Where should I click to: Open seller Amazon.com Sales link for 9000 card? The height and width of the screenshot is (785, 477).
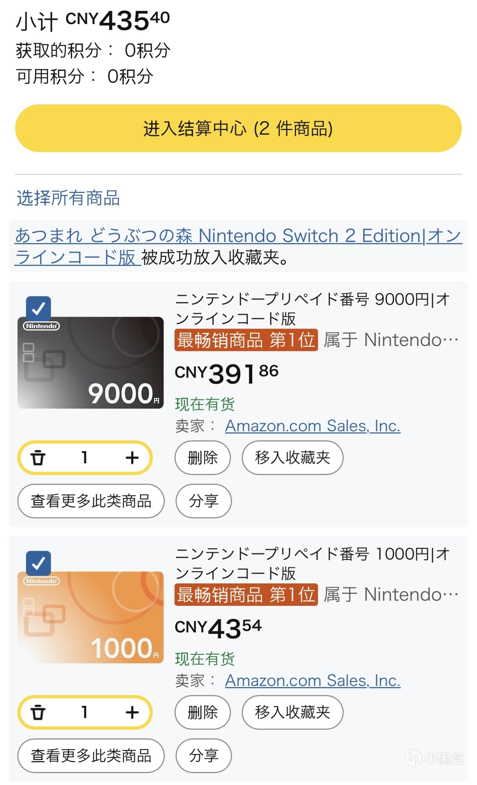[x=313, y=426]
